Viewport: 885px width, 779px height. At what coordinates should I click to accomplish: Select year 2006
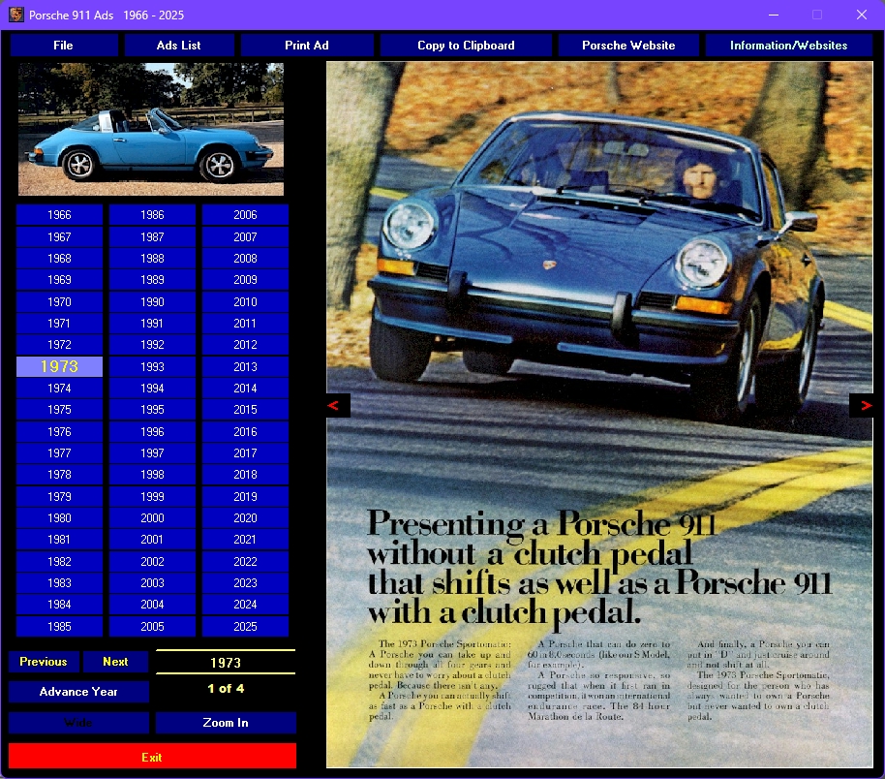point(246,215)
